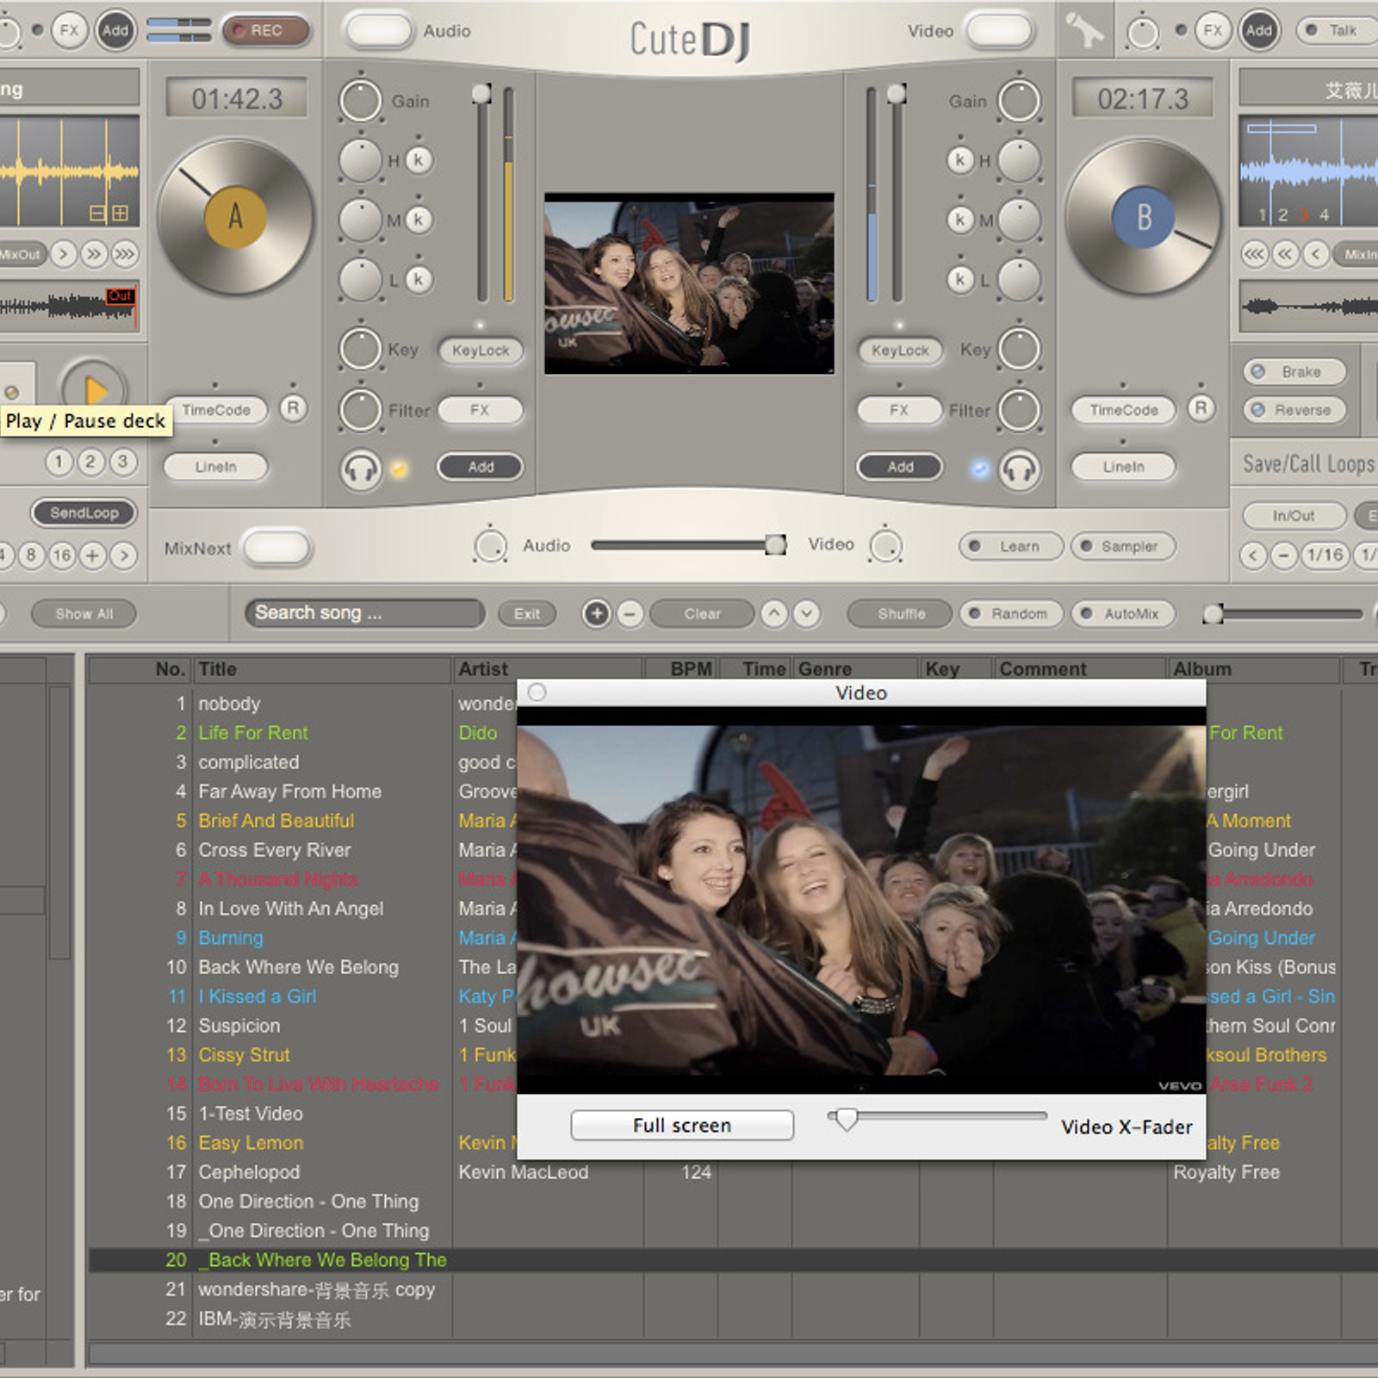Click the In/Out loop button
Image resolution: width=1378 pixels, height=1378 pixels.
click(1294, 516)
